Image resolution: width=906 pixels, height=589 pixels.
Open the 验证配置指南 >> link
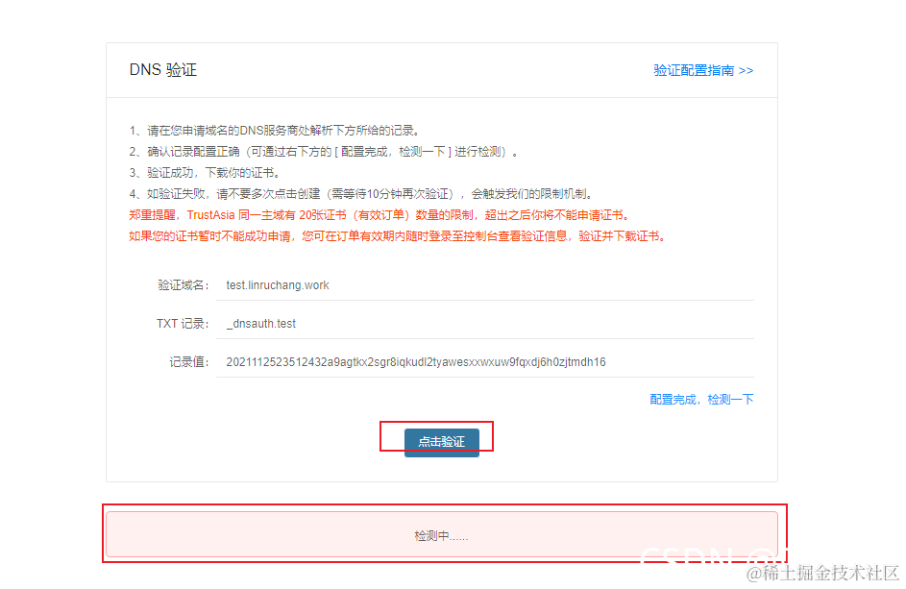[703, 70]
